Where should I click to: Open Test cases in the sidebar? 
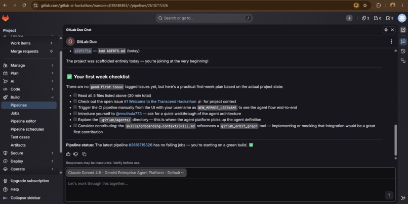(x=29, y=137)
